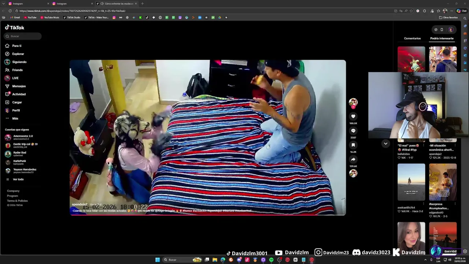
Task: Open the #sorpresa #cumpleaños video thumbnail
Action: tap(443, 182)
